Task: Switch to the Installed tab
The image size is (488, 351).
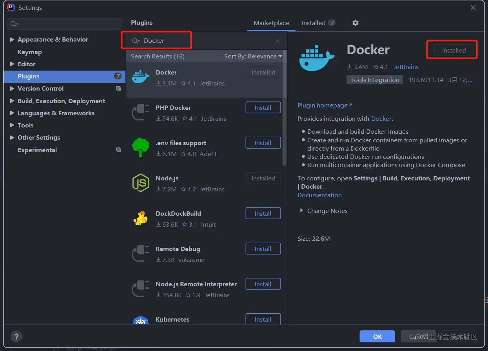Action: pos(318,23)
